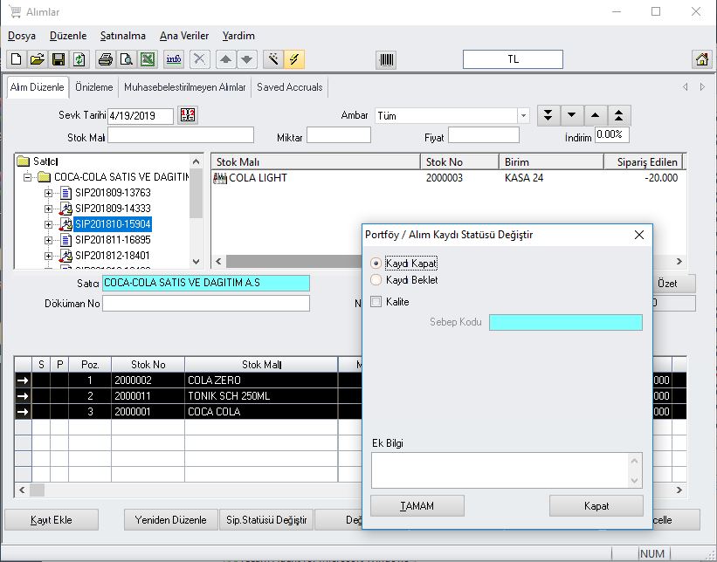The height and width of the screenshot is (562, 717).
Task: Click the TL currency field
Action: click(513, 59)
